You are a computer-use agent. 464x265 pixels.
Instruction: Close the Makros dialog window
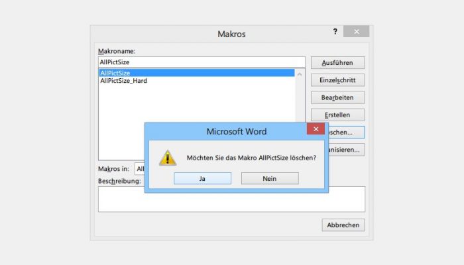(x=357, y=31)
